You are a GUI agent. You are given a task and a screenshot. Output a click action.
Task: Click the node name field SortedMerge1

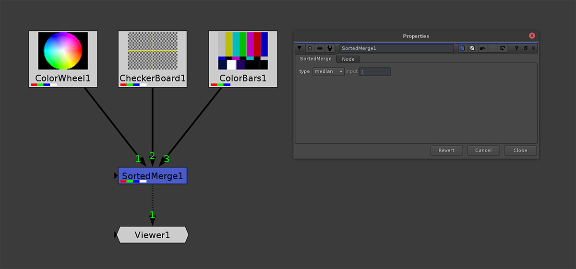coord(396,48)
